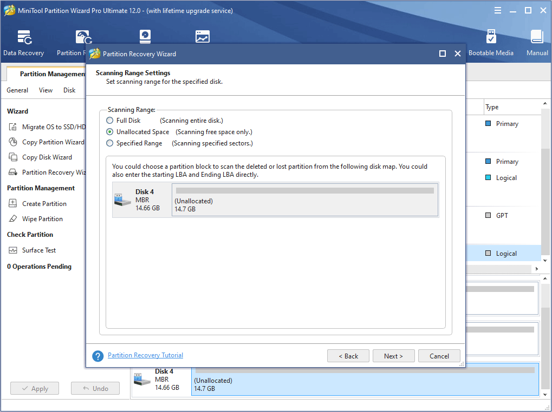Click the Copy Disk Wizard icon
The image size is (552, 412).
click(x=12, y=157)
